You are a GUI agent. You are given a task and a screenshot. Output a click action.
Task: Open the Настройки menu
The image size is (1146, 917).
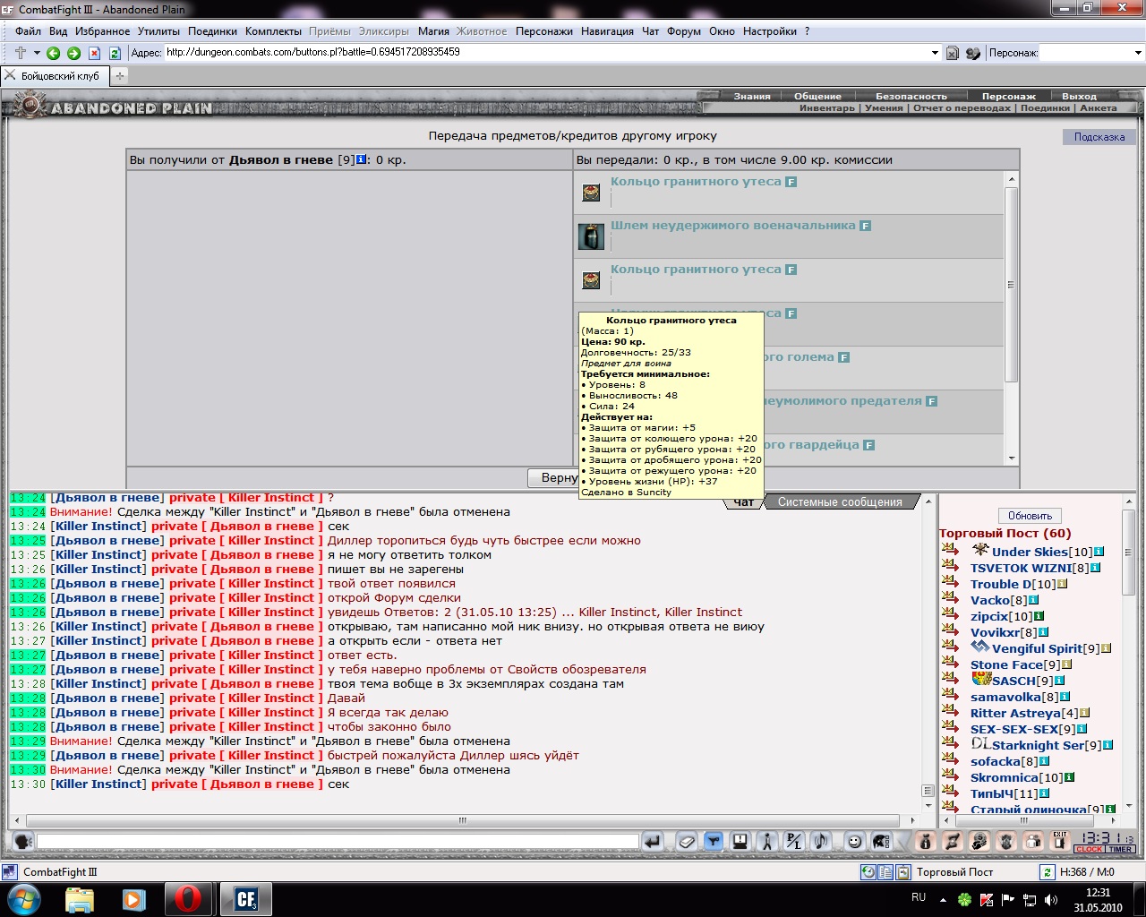pos(770,31)
